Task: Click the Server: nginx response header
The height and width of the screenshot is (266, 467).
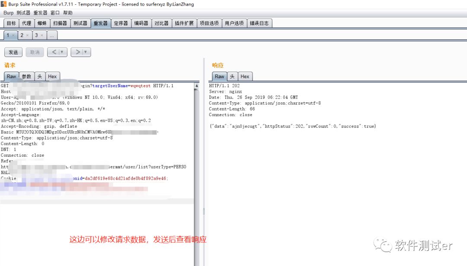Action: point(225,92)
